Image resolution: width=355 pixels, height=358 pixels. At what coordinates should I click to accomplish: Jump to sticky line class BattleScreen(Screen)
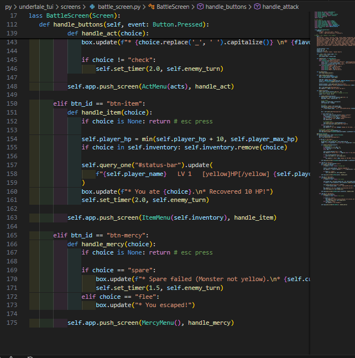pyautogui.click(x=68, y=15)
